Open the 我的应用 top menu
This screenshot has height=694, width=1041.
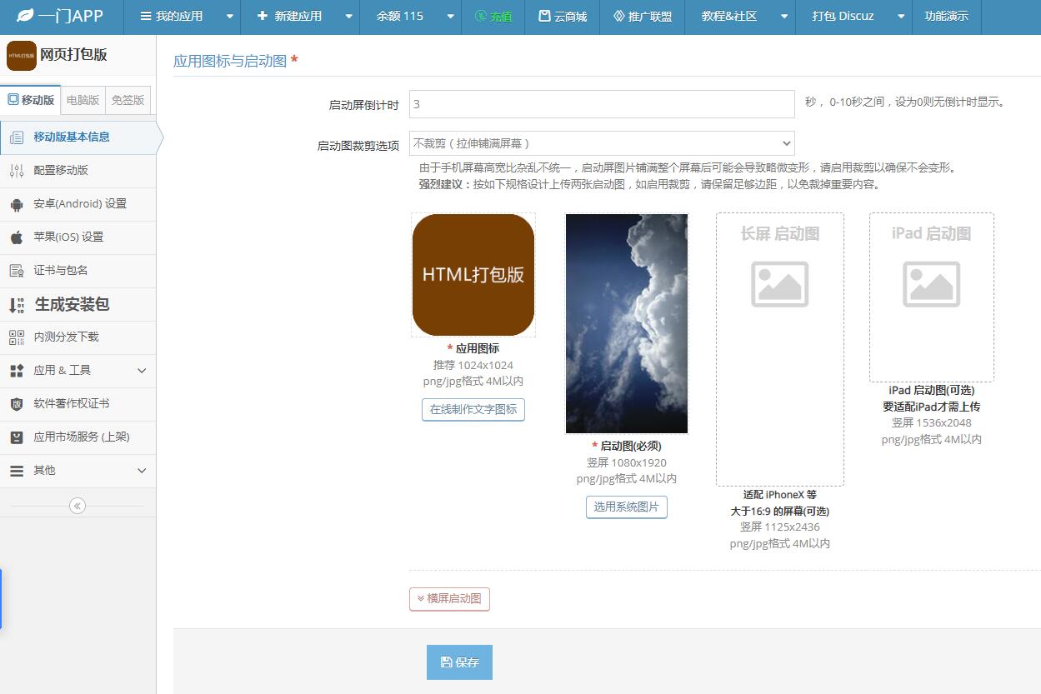pyautogui.click(x=182, y=16)
